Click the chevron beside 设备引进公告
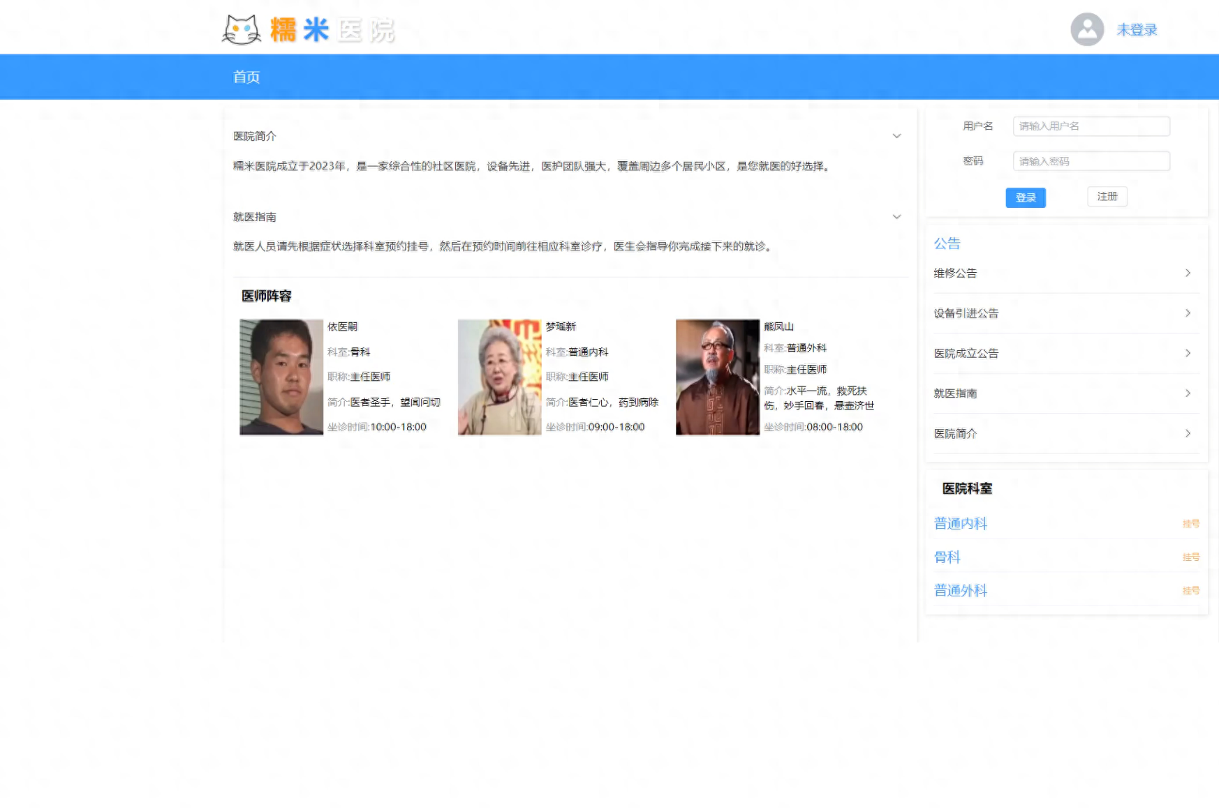 [1188, 313]
